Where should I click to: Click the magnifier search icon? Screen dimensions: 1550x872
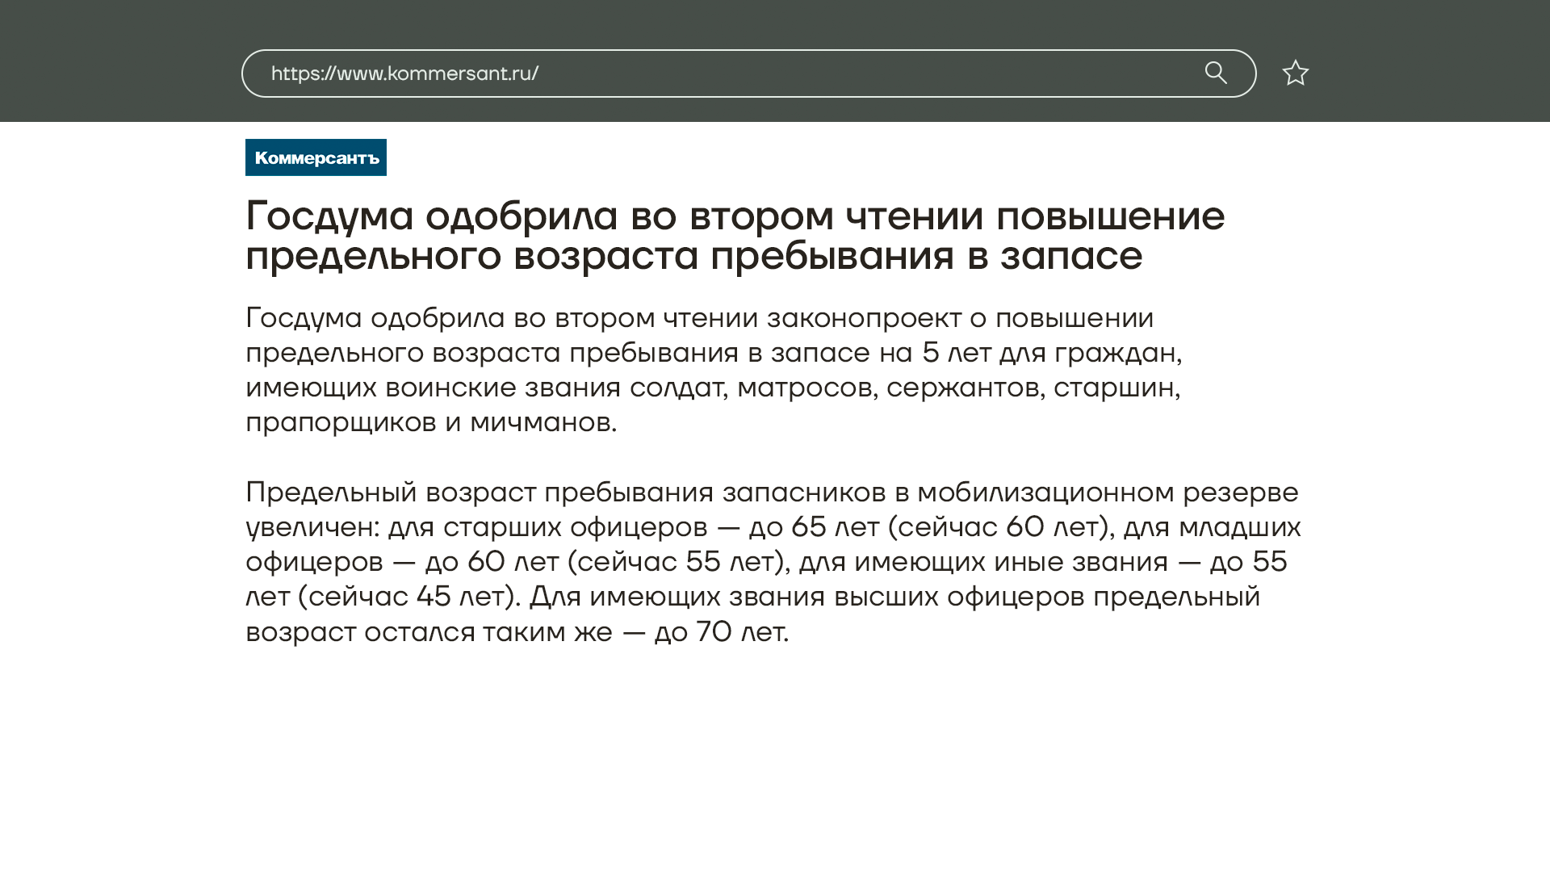pos(1216,73)
